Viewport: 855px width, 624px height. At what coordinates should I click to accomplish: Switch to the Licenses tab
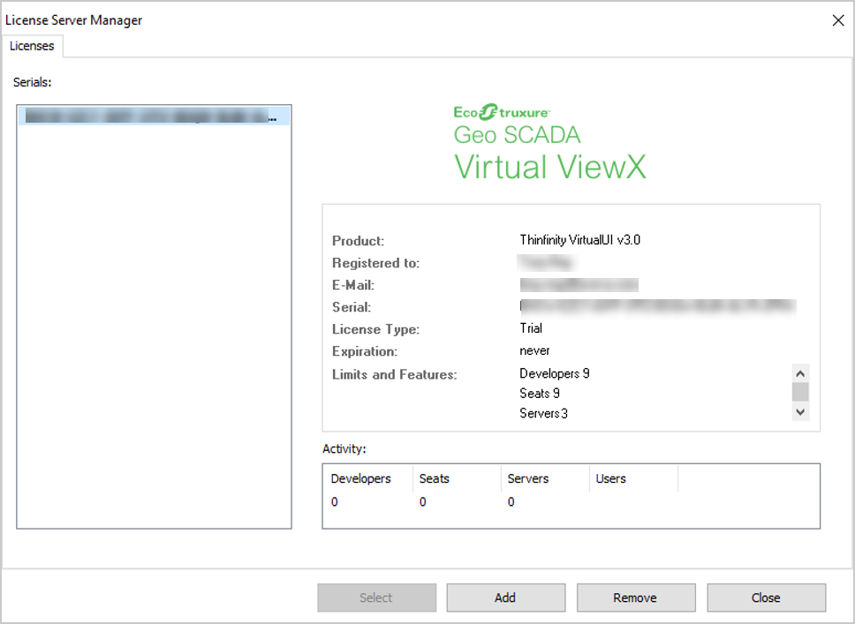click(32, 46)
